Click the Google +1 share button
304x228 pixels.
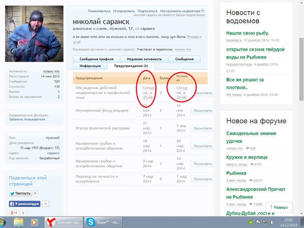(14, 213)
